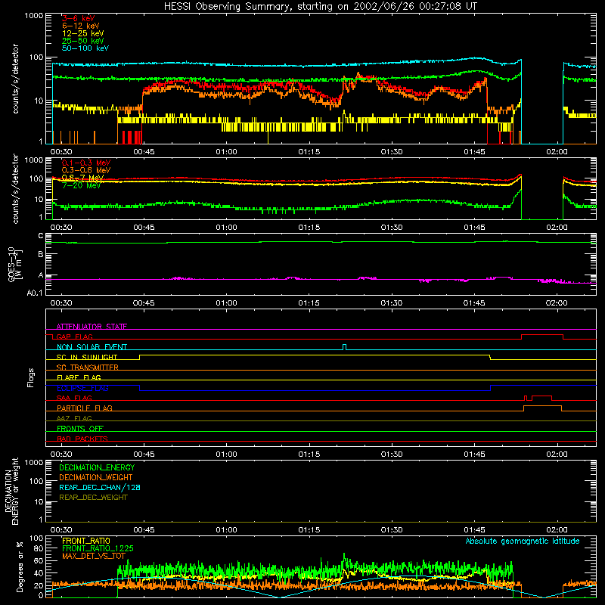The width and height of the screenshot is (605, 605).
Task: Click the Absolute geomagnetic latitude label
Action: click(523, 541)
